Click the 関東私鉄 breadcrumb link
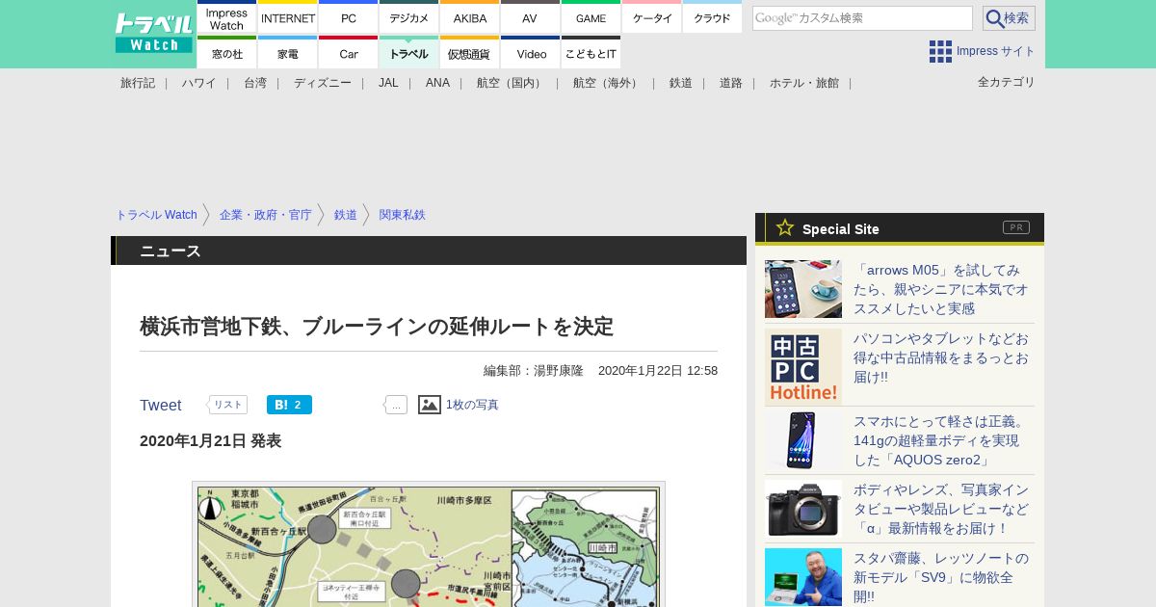The width and height of the screenshot is (1156, 607). 402,215
